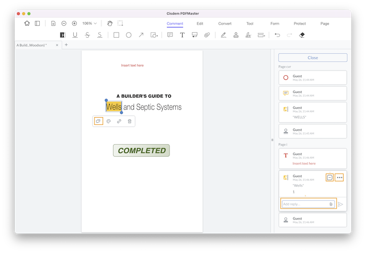Viewport: 366px width, 253px height.
Task: Attach file with reply paperclip icon
Action: pos(331,204)
